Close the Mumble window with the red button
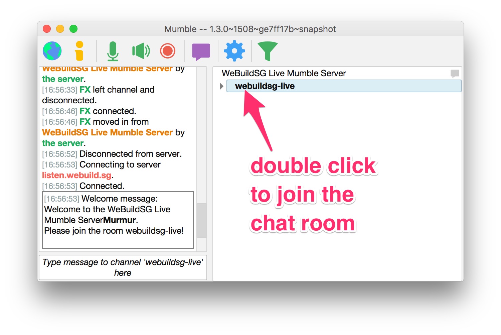 pos(47,29)
